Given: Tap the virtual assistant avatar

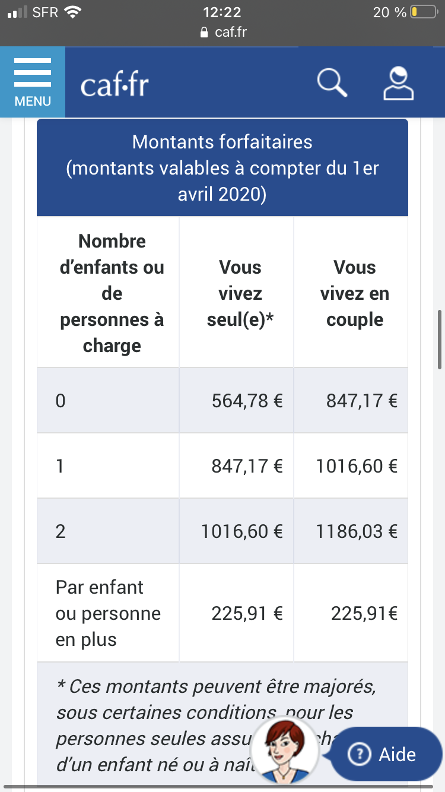Looking at the screenshot, I should (x=285, y=752).
